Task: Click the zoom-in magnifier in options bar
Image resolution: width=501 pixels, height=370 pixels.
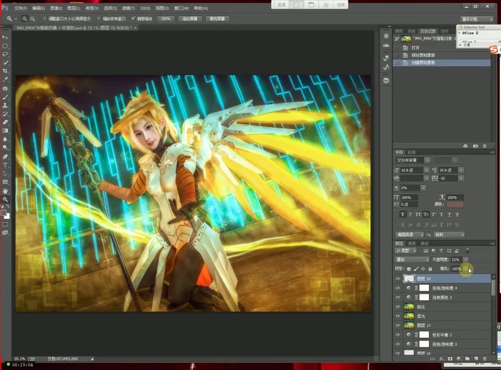Action: click(x=24, y=18)
